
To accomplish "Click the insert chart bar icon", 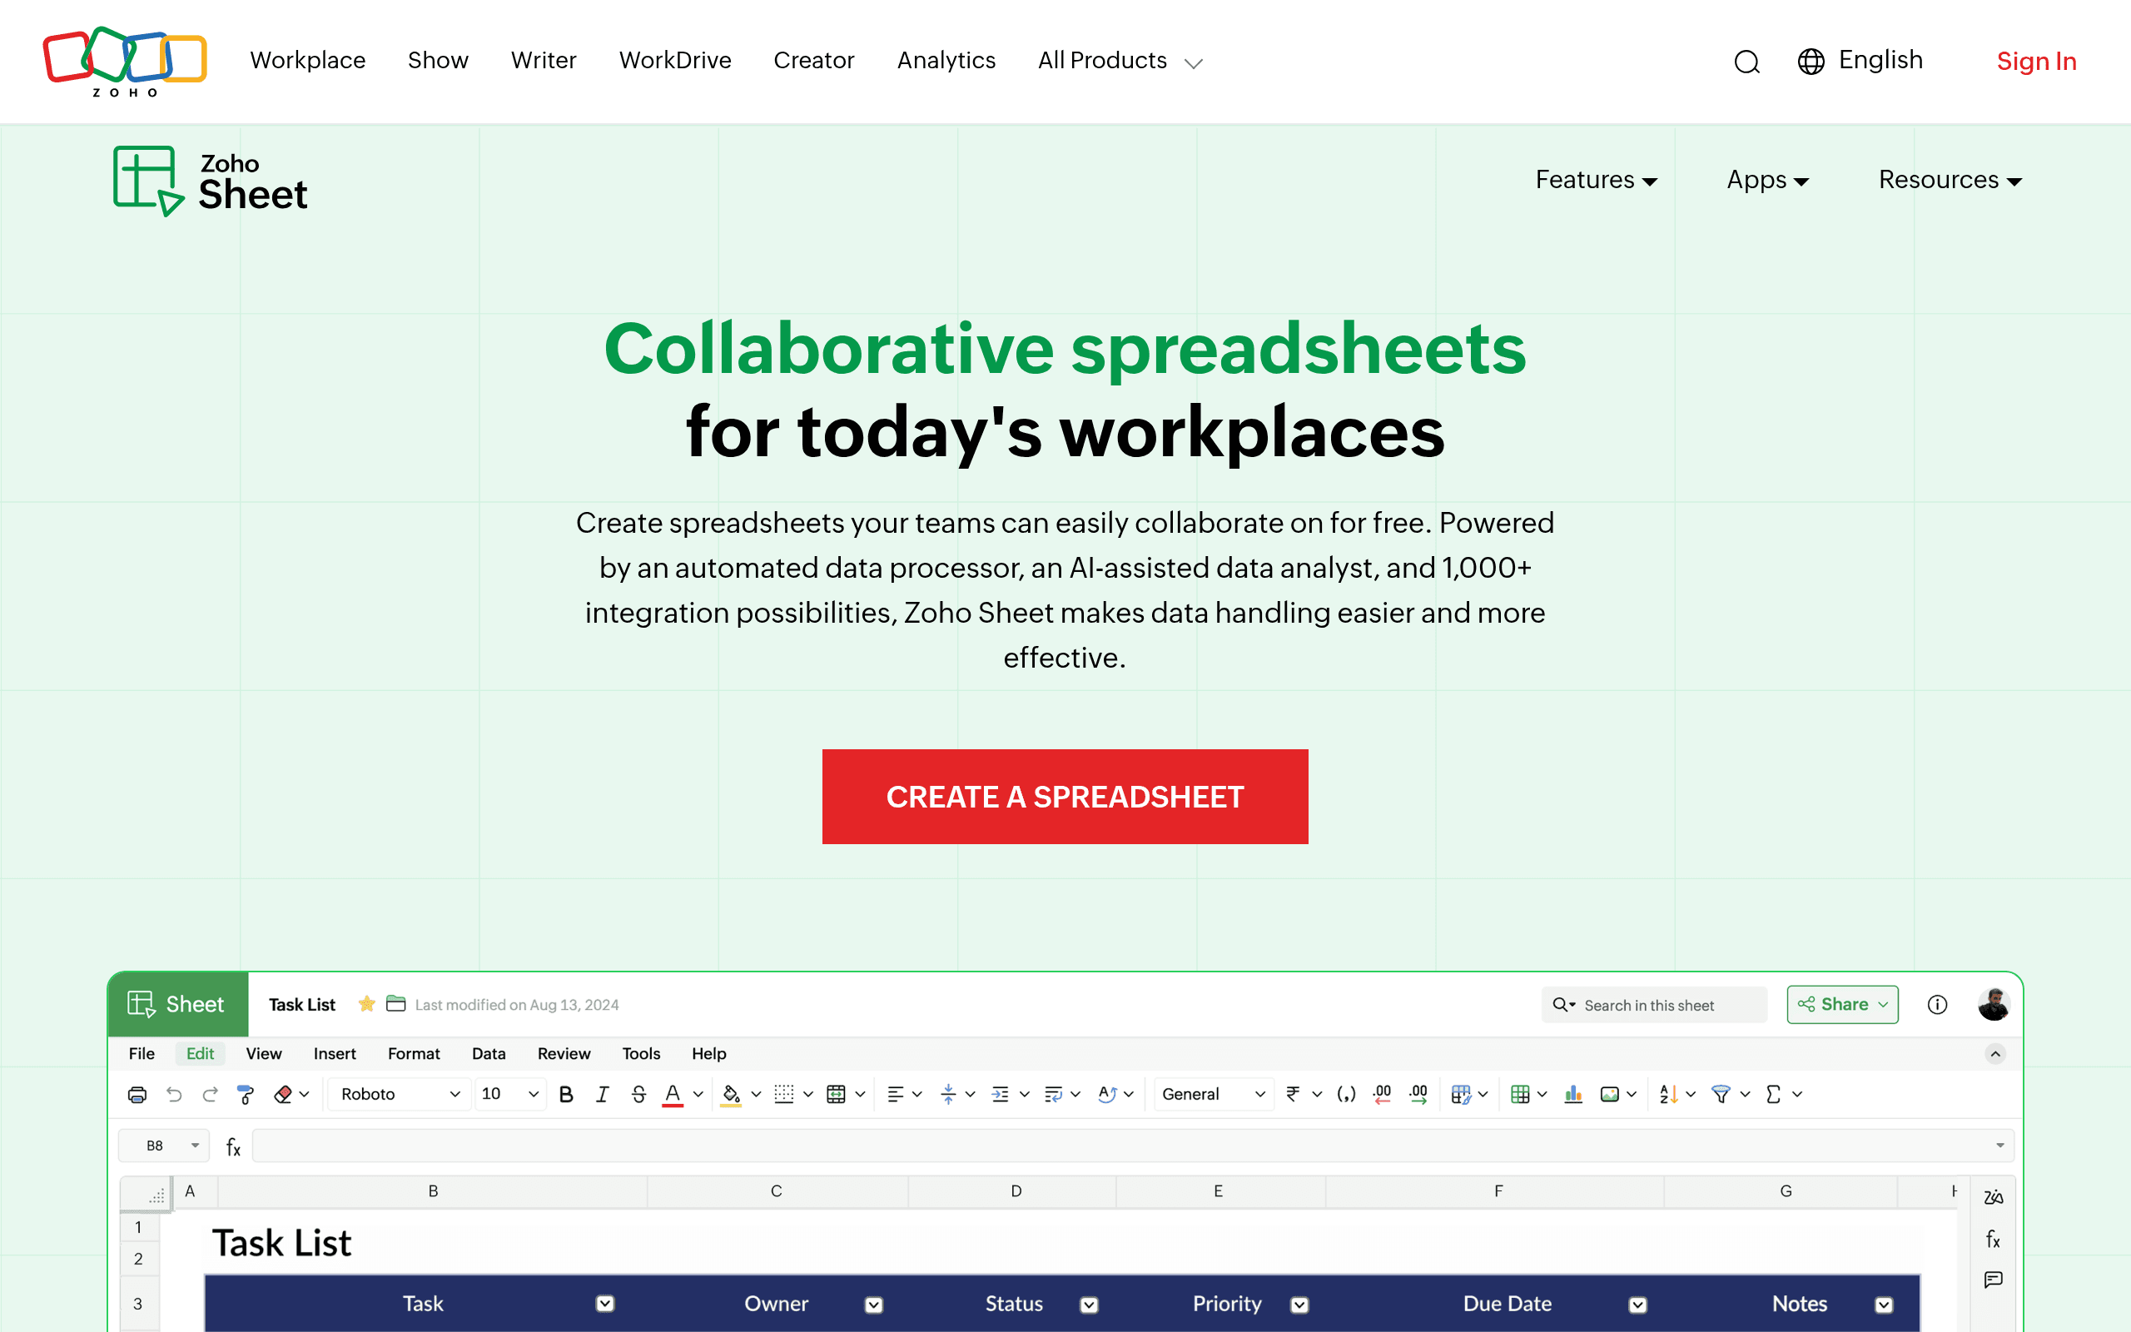I will (1572, 1094).
